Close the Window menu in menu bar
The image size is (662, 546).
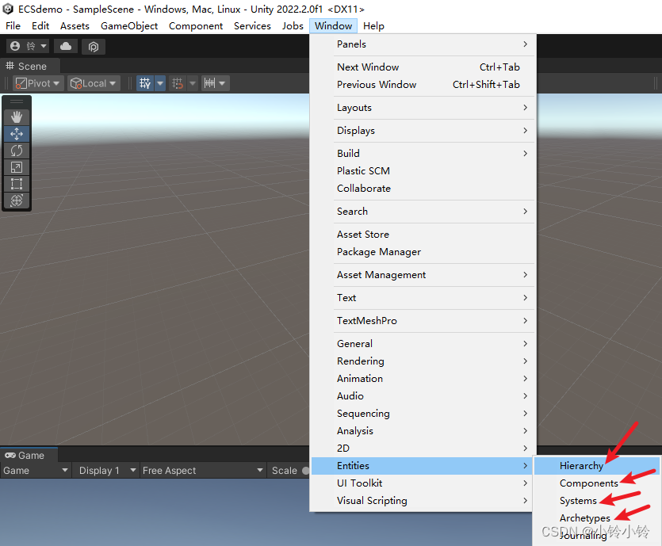click(334, 25)
